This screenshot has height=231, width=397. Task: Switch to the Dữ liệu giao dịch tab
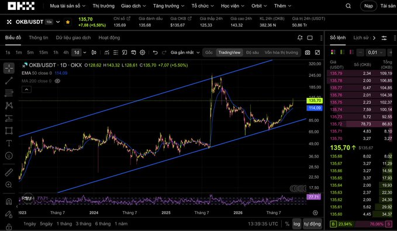(73, 38)
